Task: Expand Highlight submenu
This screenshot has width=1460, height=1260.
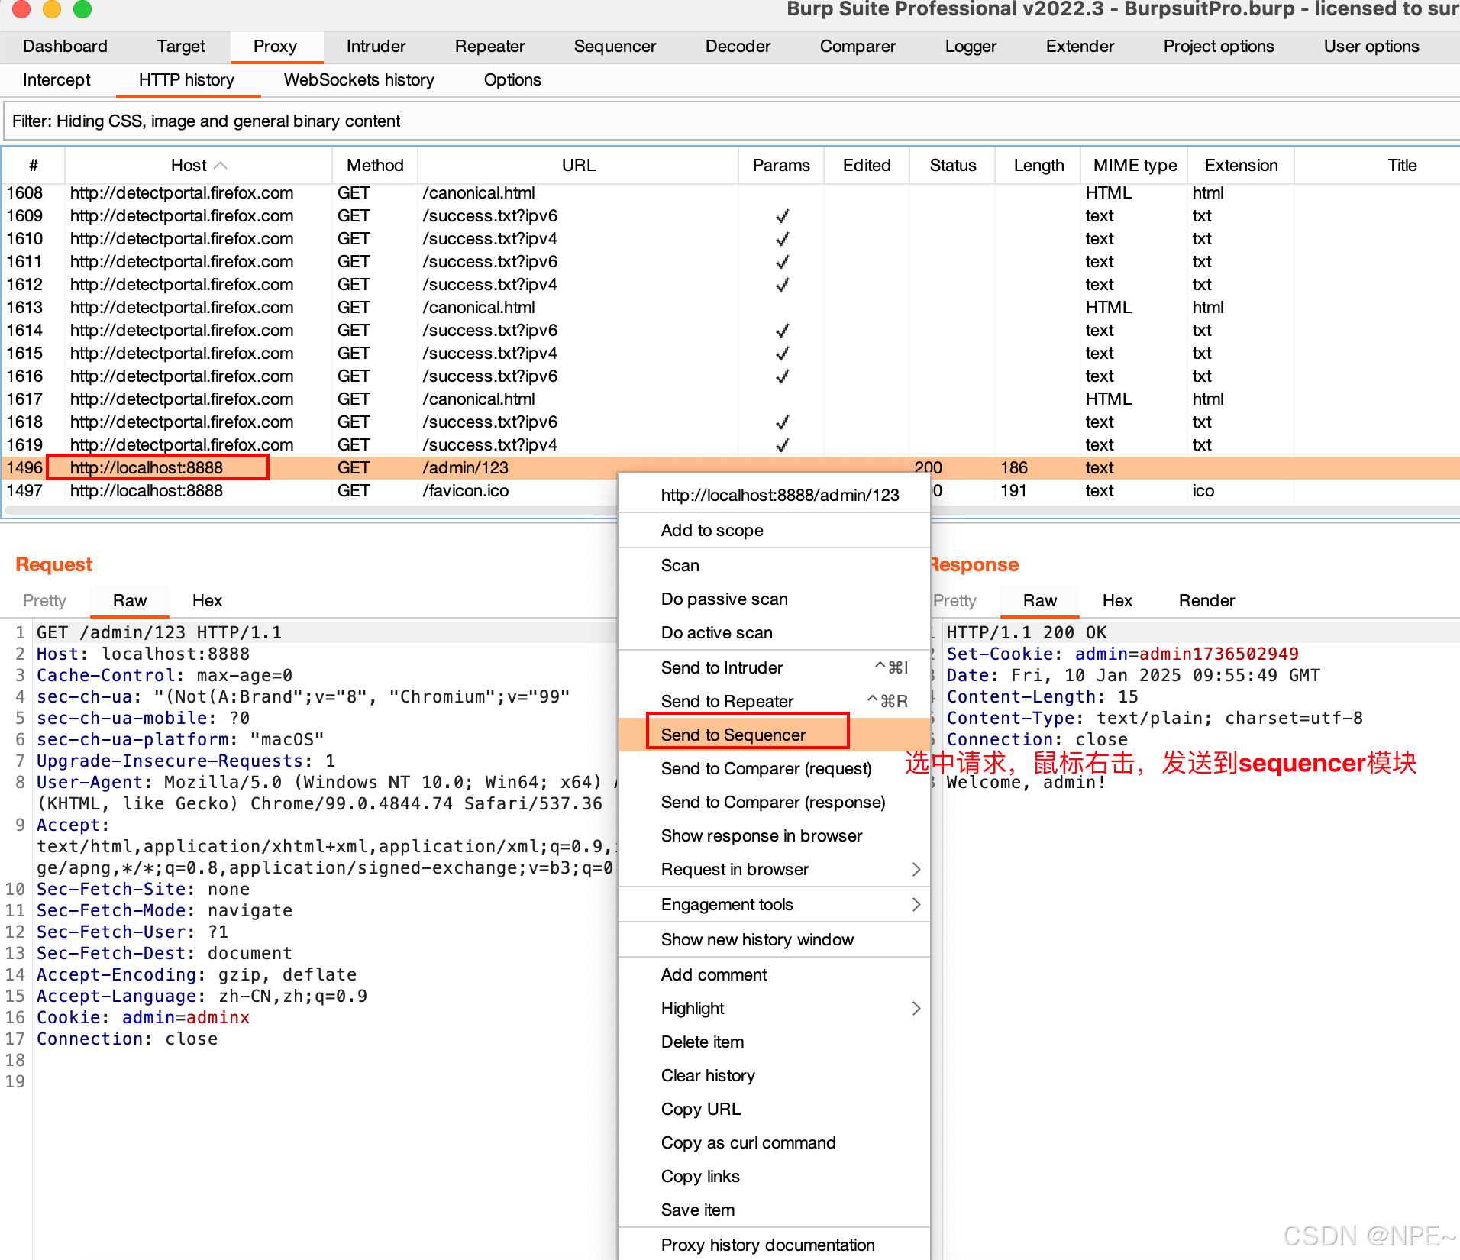Action: [x=774, y=1009]
